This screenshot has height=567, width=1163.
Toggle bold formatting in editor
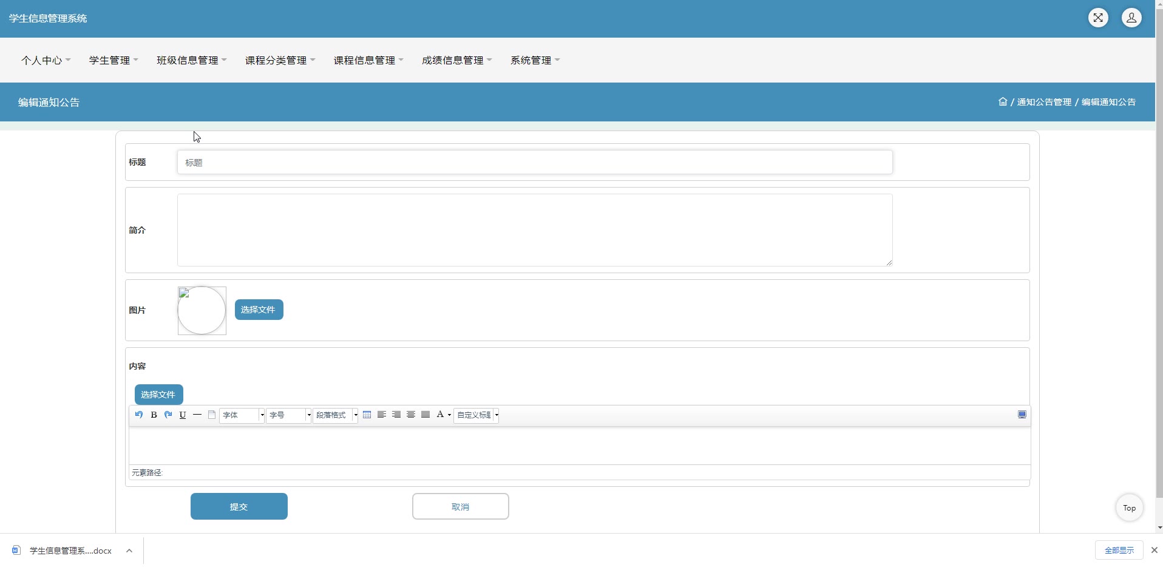154,415
